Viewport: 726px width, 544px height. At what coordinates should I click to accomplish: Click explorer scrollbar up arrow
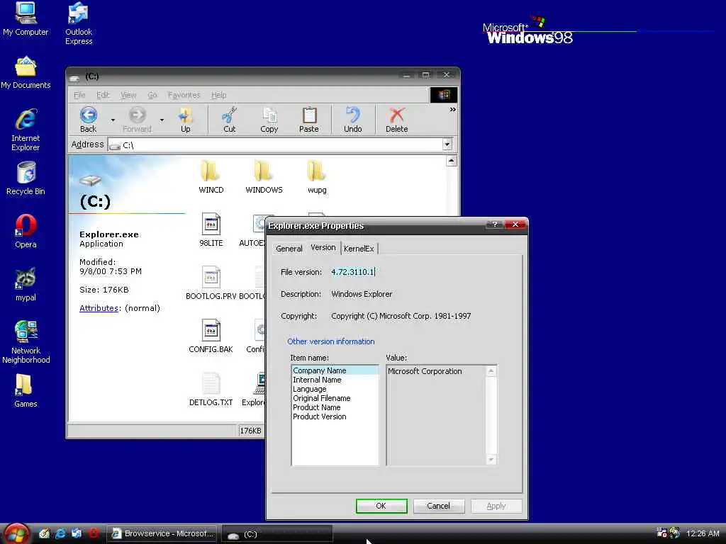click(x=452, y=161)
